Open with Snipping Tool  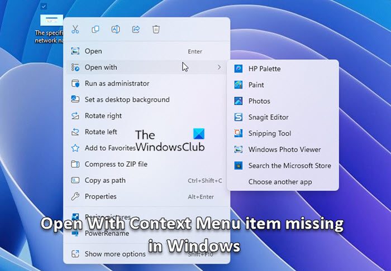[x=283, y=133]
